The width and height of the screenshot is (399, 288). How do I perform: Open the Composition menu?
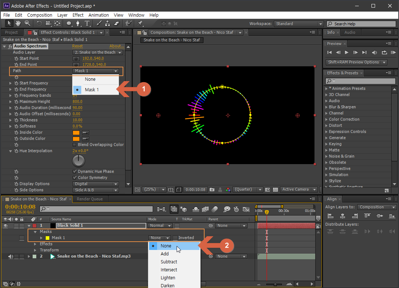click(x=40, y=15)
